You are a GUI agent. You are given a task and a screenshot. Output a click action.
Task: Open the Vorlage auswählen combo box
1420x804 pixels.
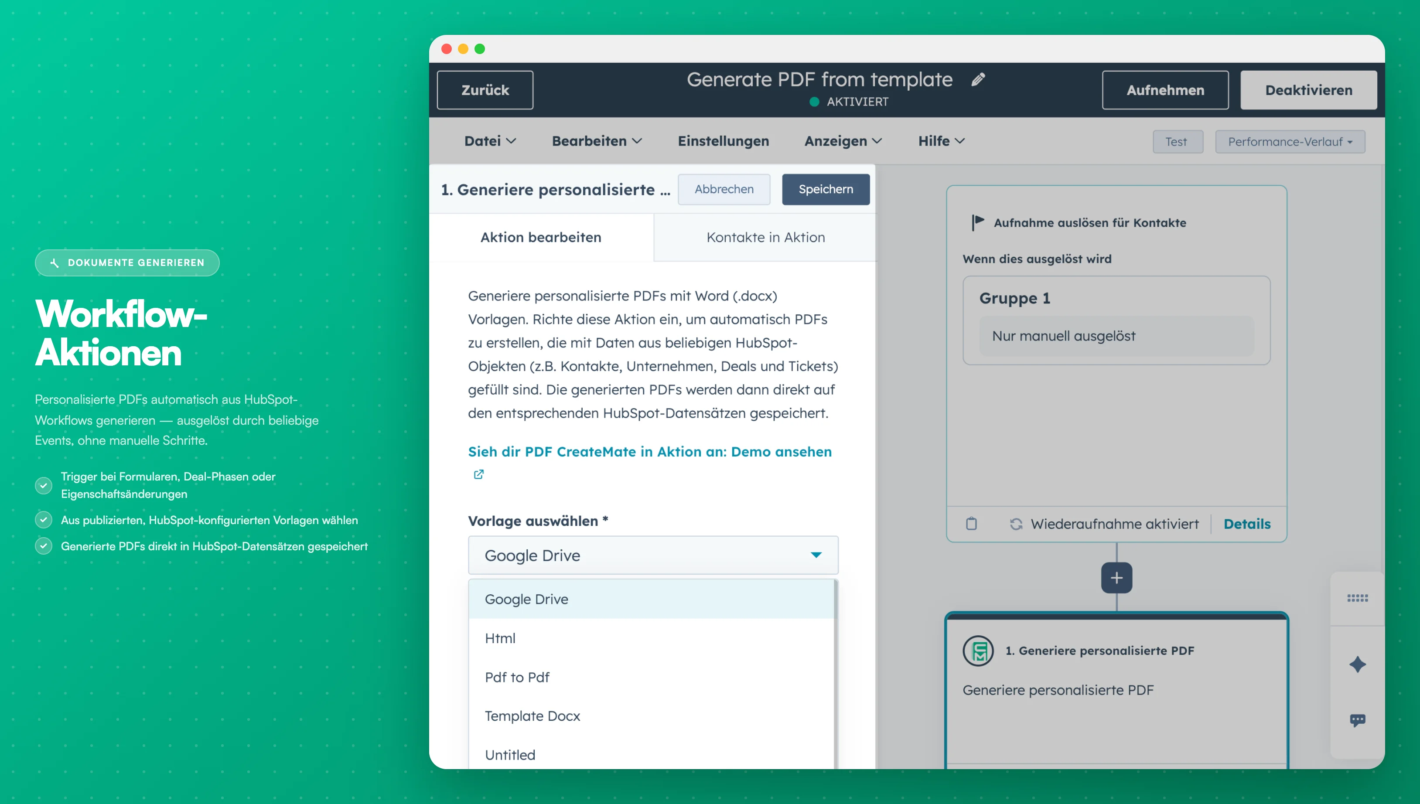point(653,555)
